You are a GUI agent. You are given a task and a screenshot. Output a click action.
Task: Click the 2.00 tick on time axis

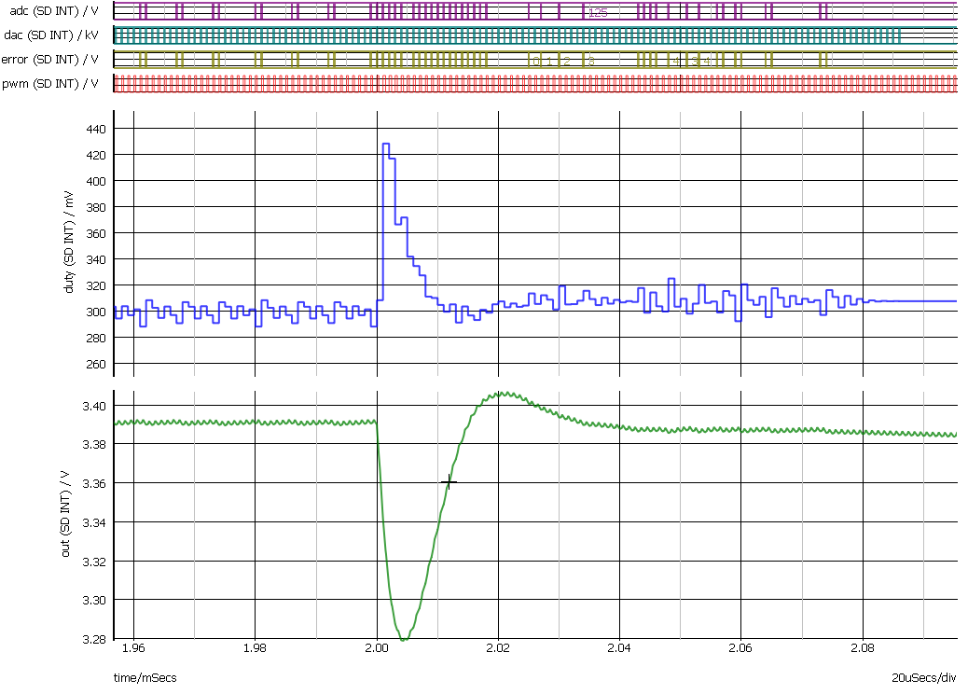click(377, 646)
